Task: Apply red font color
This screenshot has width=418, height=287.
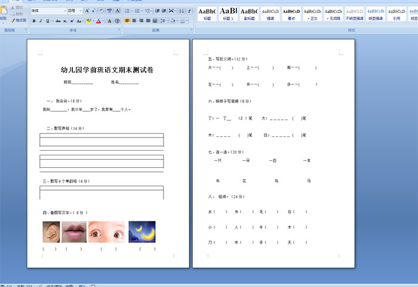Action: [99, 21]
